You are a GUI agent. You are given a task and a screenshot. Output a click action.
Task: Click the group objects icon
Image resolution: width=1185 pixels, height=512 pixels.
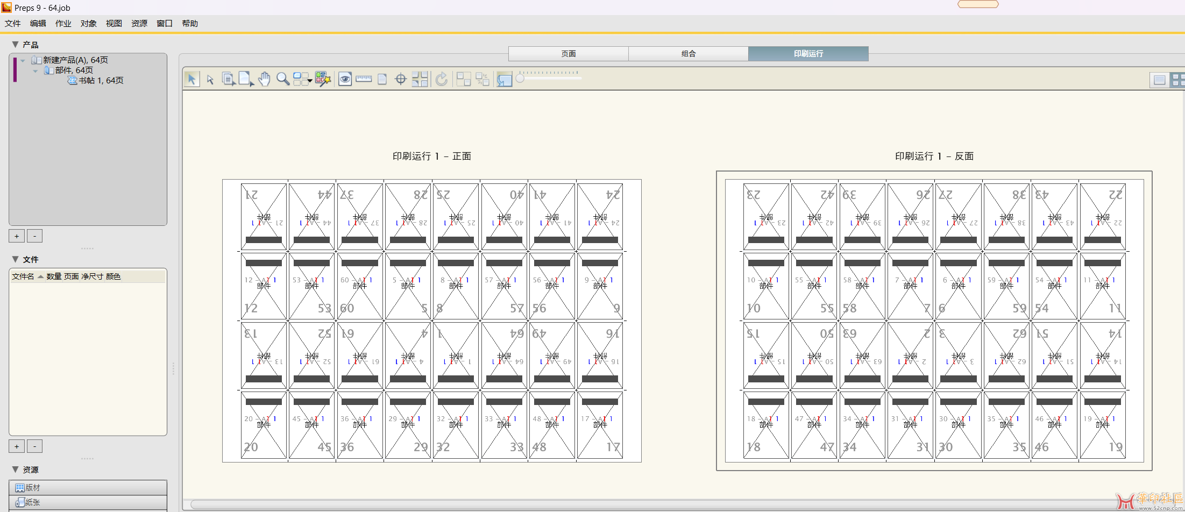pyautogui.click(x=463, y=79)
